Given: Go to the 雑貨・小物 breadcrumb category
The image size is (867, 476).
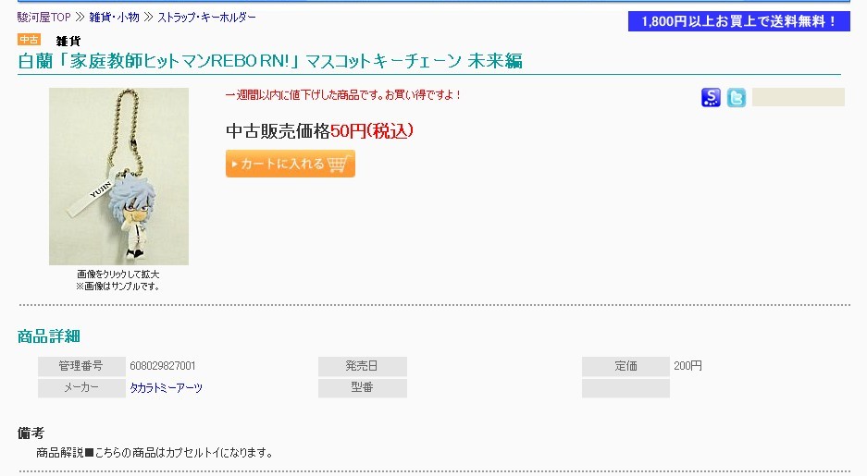Looking at the screenshot, I should (115, 18).
